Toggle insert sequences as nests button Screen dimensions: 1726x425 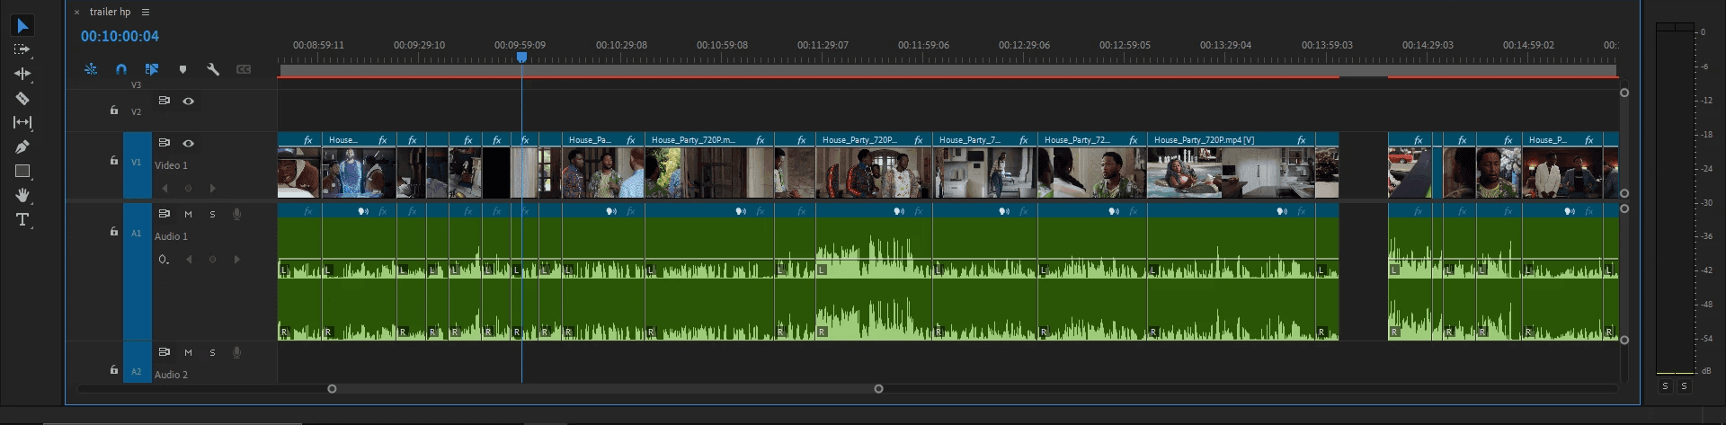pos(91,69)
